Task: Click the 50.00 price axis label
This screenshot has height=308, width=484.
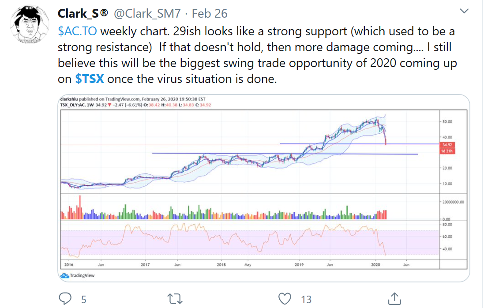Action: (x=447, y=121)
